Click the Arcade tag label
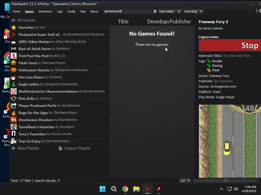 click(217, 61)
